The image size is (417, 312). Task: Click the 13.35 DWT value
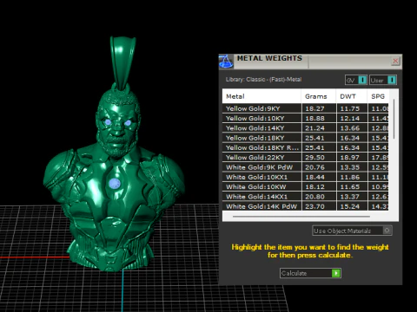tap(350, 167)
